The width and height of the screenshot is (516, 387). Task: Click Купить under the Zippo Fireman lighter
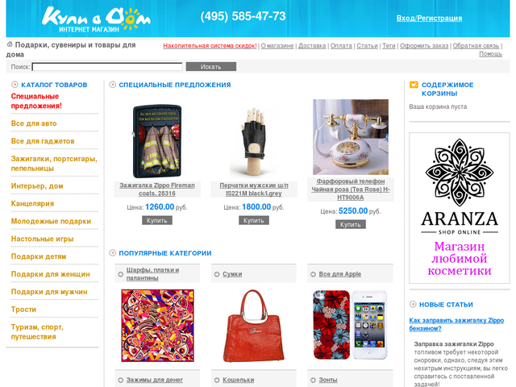click(157, 220)
